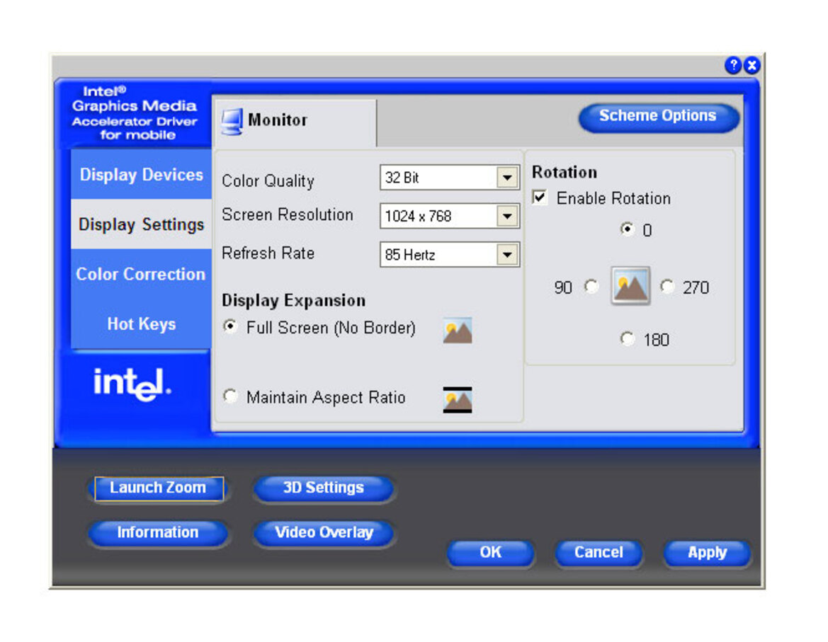Open Video Overlay settings

coord(324,533)
